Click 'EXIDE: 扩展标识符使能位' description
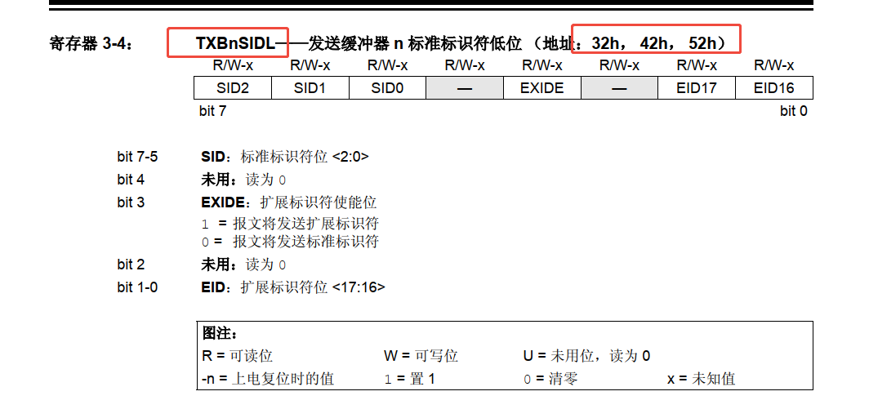Screen dimensions: 869x418 (x=289, y=202)
